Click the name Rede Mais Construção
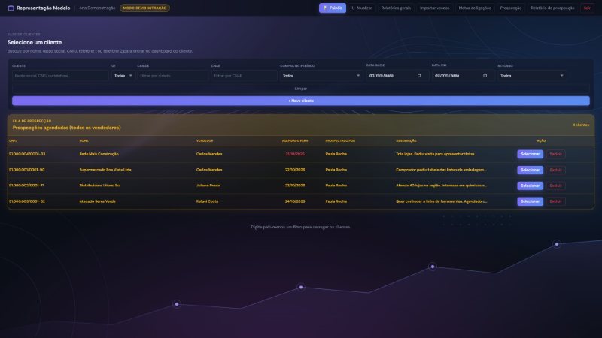 [x=99, y=154]
